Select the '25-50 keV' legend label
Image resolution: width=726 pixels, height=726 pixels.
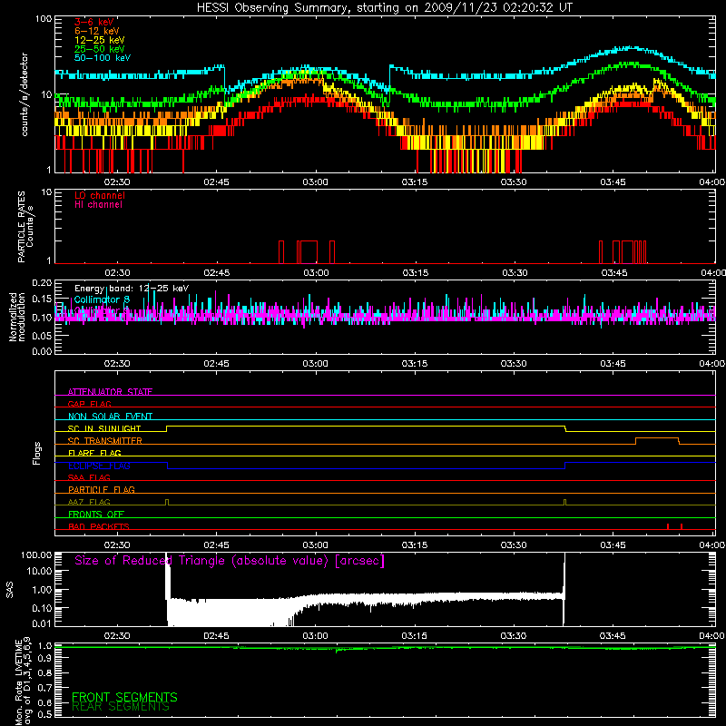tap(99, 49)
